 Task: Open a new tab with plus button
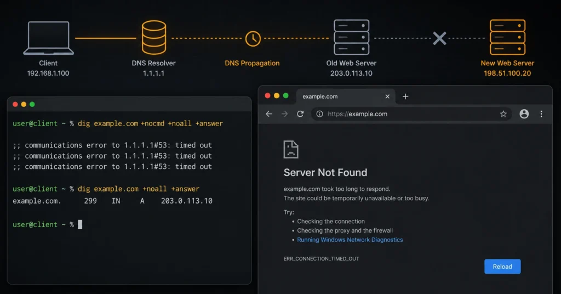(405, 97)
